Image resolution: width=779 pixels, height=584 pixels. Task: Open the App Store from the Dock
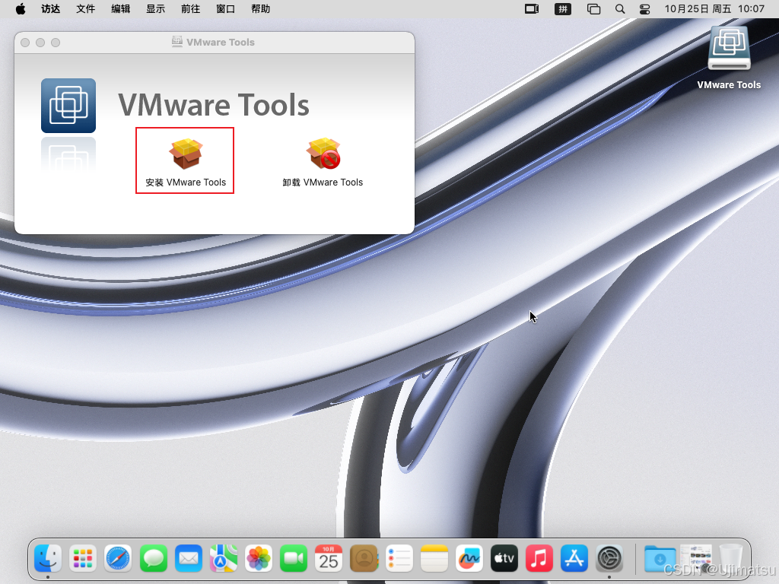[574, 558]
